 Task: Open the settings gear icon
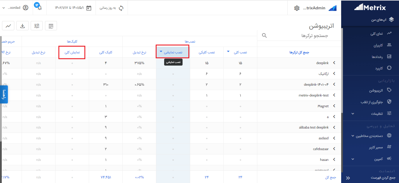[297, 8]
